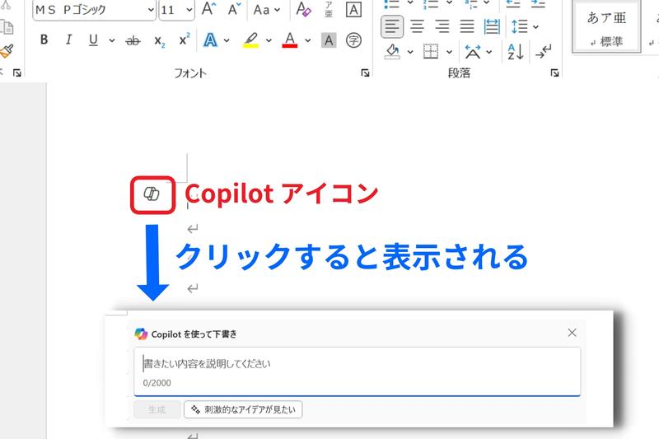Justify the paragraph text

pos(466,26)
